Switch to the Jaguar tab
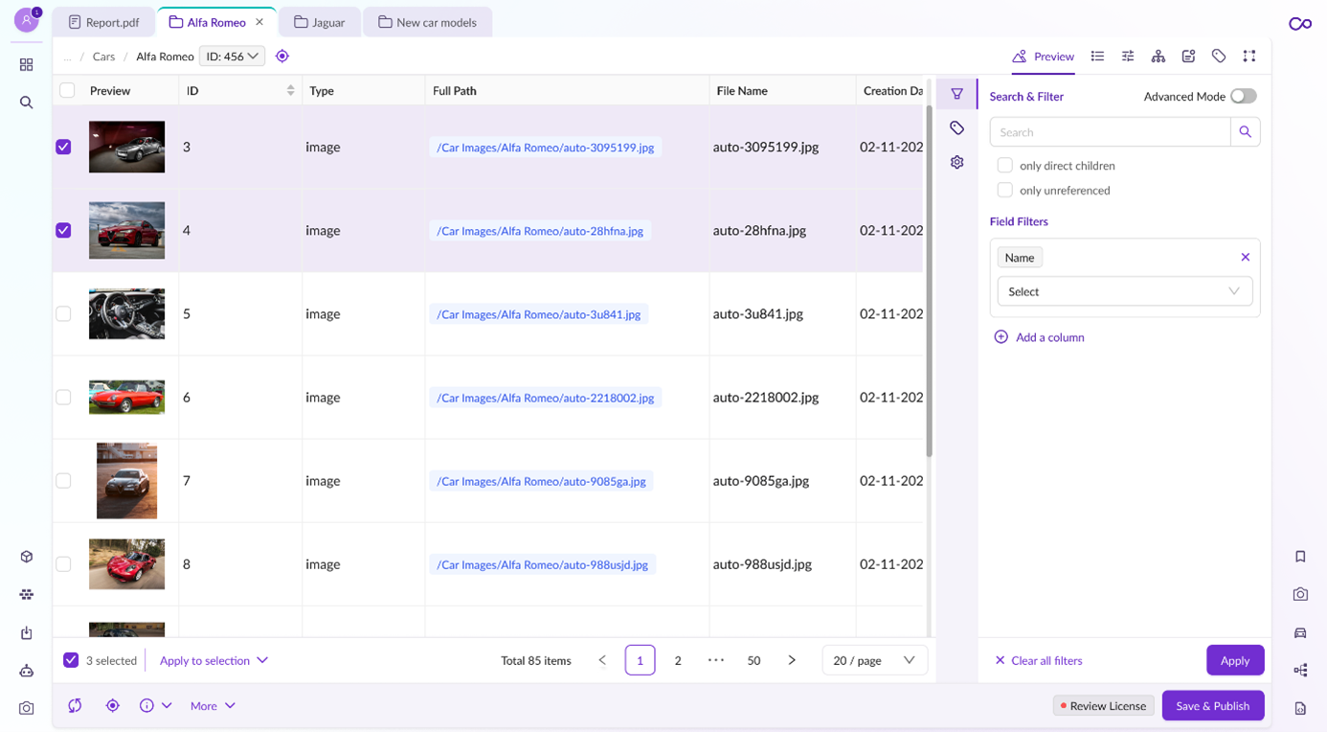 click(x=320, y=21)
